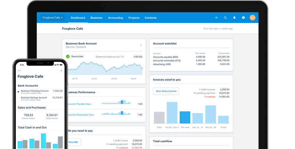The width and height of the screenshot is (295, 149).
Task: Open Business Bank Account three-dot options menu
Action: 141,45
